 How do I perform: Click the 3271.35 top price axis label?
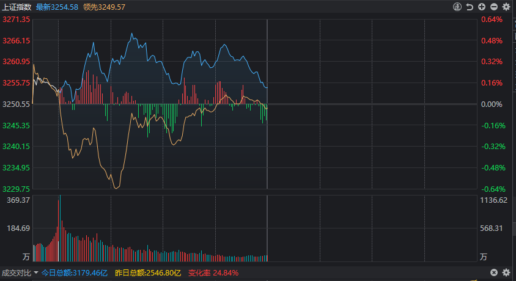[x=17, y=20]
